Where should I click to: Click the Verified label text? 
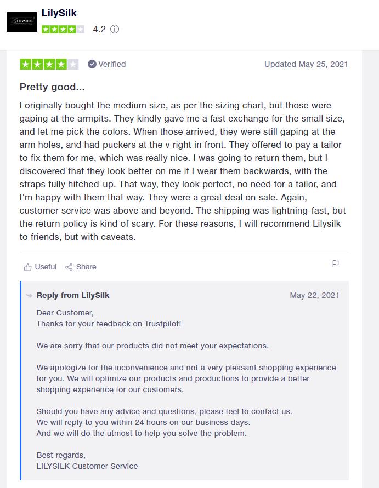(x=112, y=64)
